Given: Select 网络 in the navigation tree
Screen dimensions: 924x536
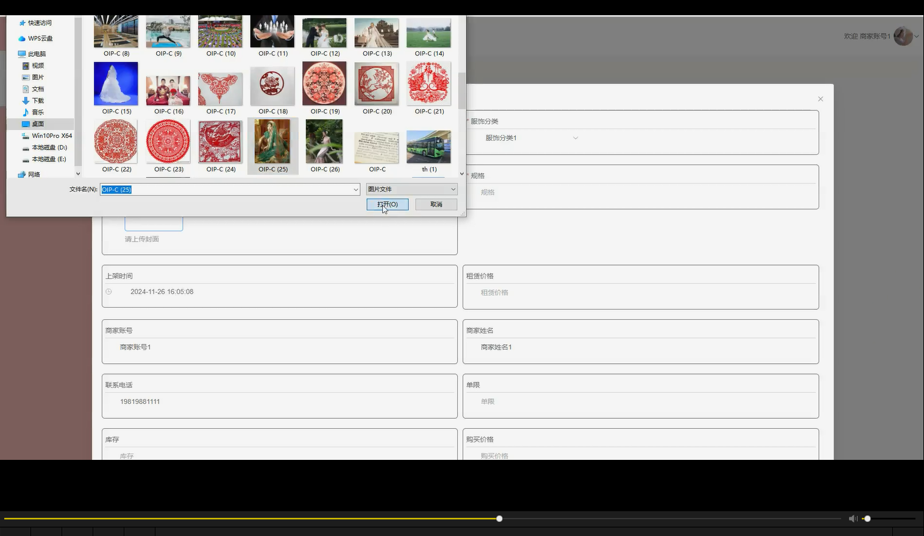Looking at the screenshot, I should coord(29,174).
